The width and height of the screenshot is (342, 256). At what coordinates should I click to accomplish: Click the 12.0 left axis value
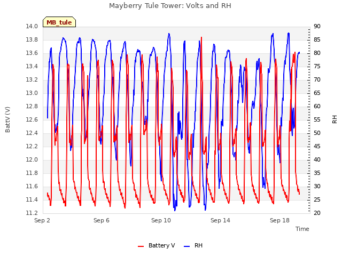pyautogui.click(x=32, y=160)
